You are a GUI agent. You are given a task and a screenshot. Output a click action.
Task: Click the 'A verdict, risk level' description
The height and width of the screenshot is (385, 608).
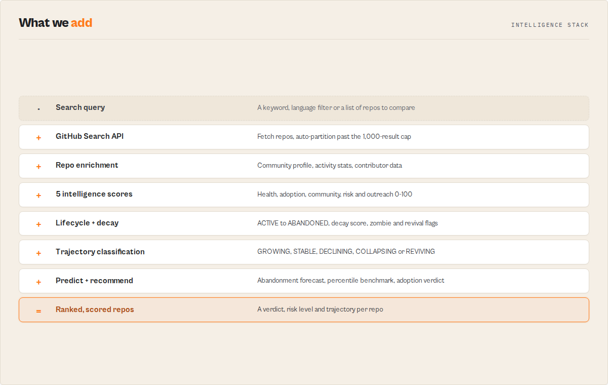click(320, 310)
